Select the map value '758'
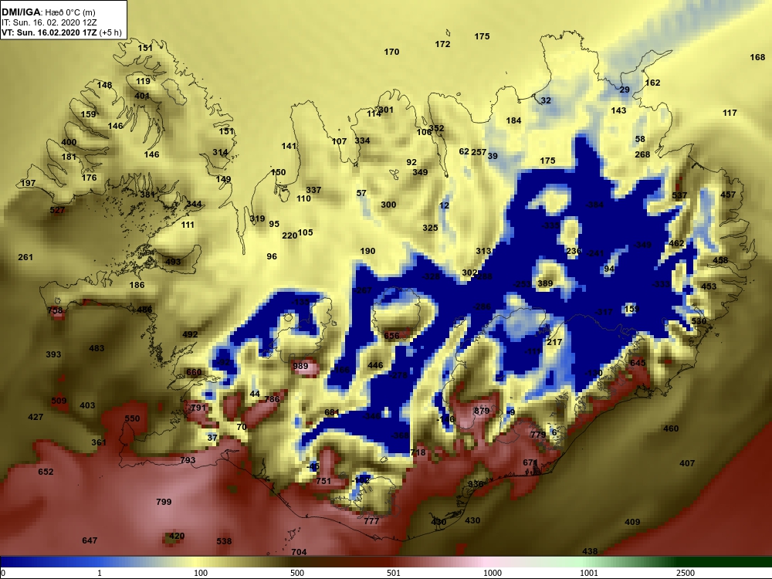Image resolution: width=772 pixels, height=579 pixels. 55,310
